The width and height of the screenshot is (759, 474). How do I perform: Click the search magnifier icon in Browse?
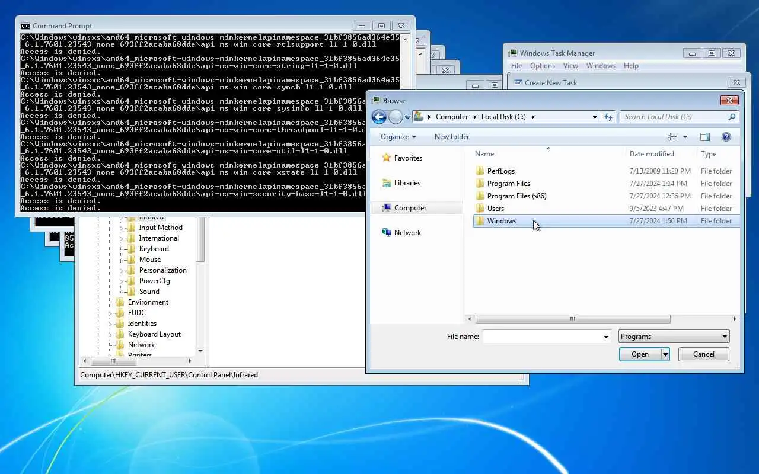click(732, 117)
